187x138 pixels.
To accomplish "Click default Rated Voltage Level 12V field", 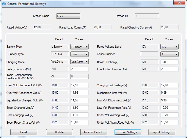I will click(150, 47).
